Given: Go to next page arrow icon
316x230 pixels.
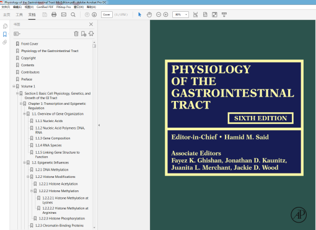Looking at the screenshot, I should click(x=94, y=15).
